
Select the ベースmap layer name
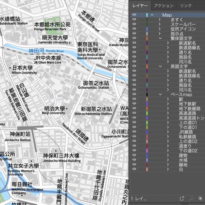point(181,94)
